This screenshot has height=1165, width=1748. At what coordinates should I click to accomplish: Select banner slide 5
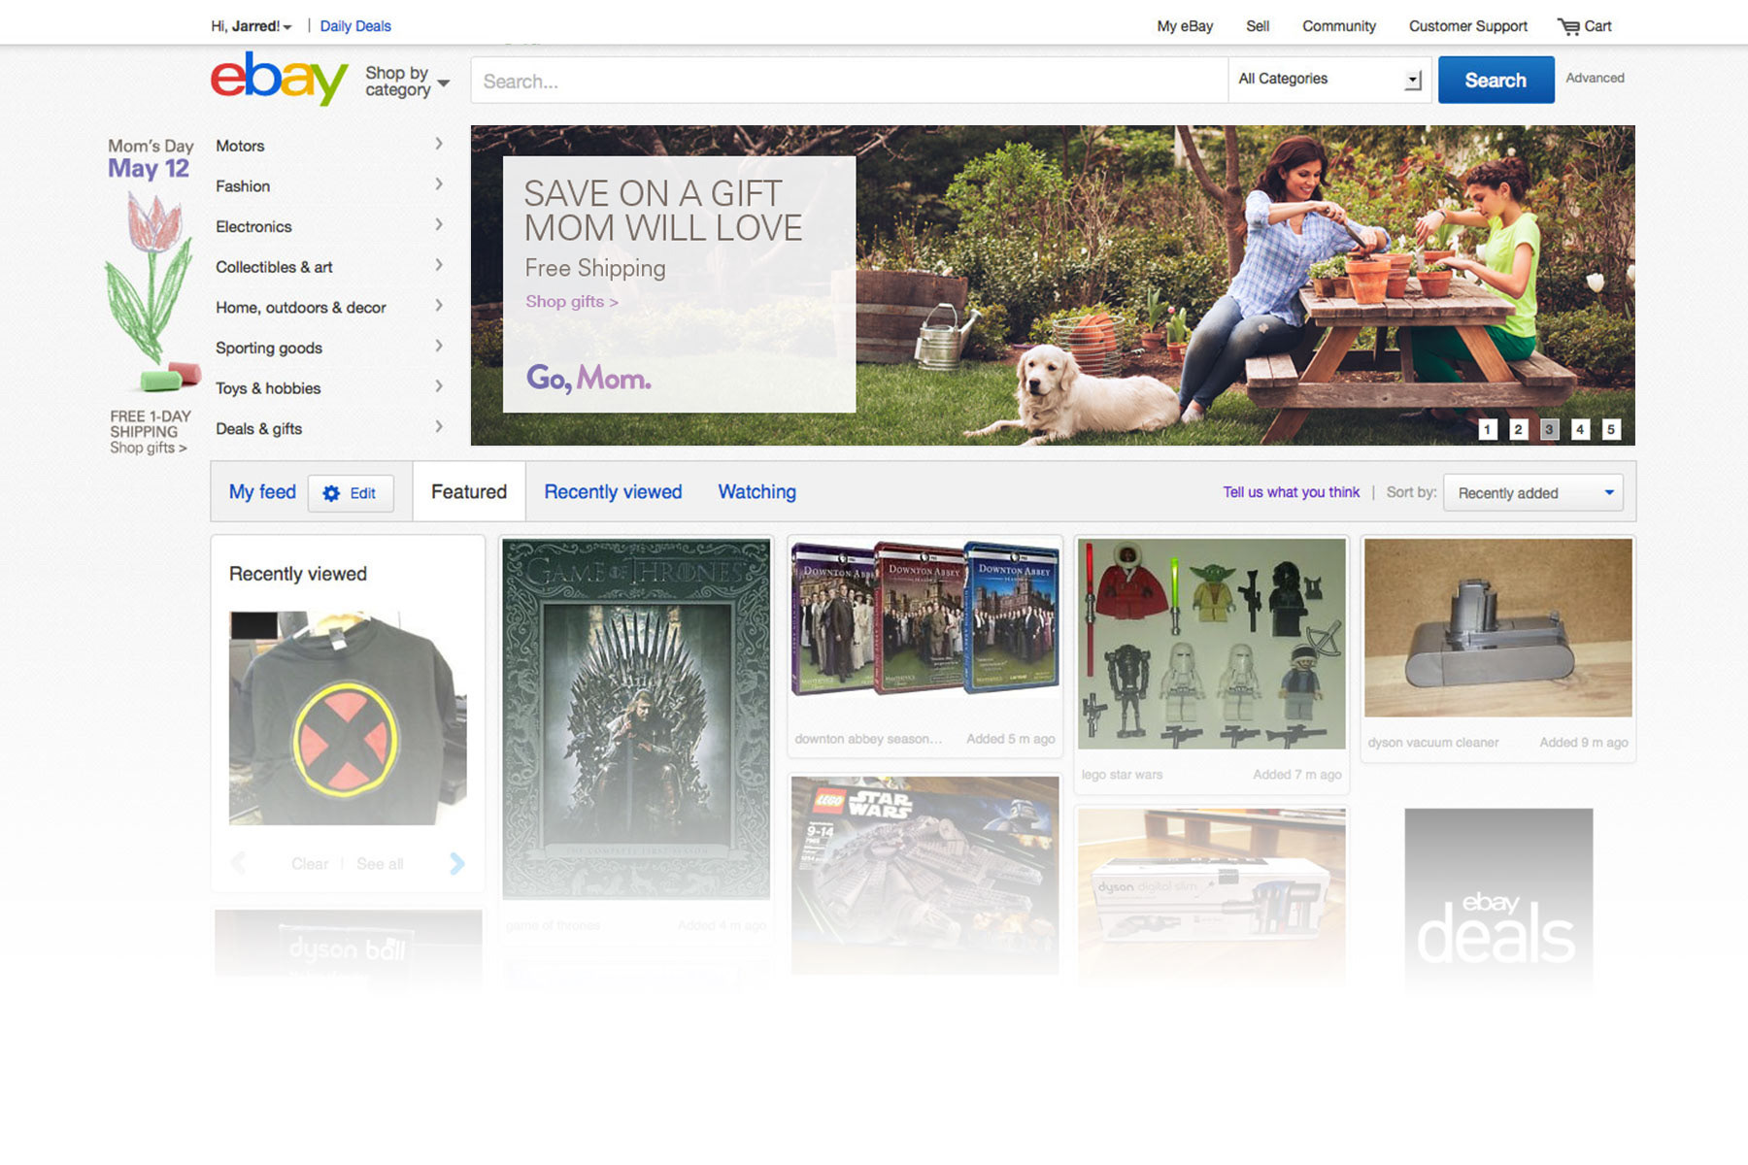click(1612, 429)
